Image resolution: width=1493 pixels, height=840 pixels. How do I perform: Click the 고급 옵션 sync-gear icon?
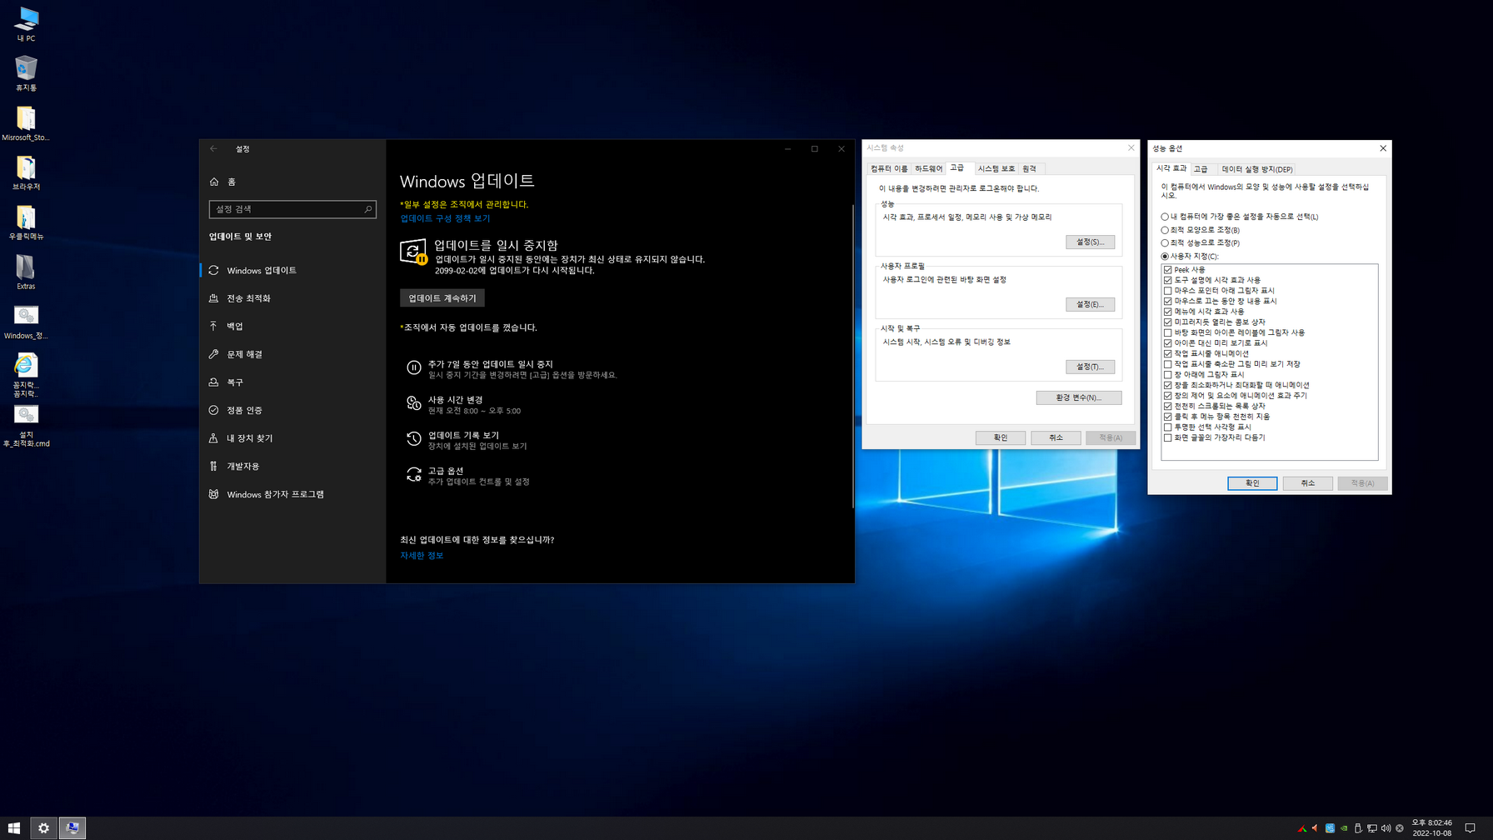pyautogui.click(x=413, y=475)
